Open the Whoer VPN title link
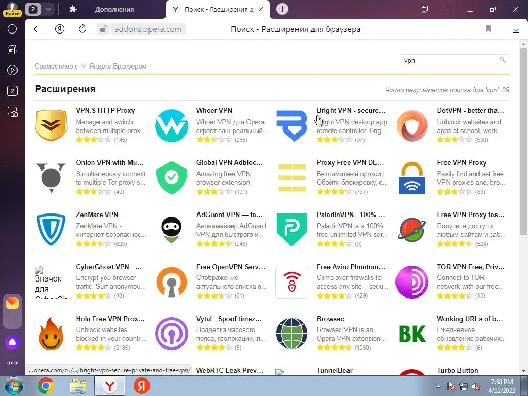This screenshot has height=396, width=528. (x=214, y=110)
